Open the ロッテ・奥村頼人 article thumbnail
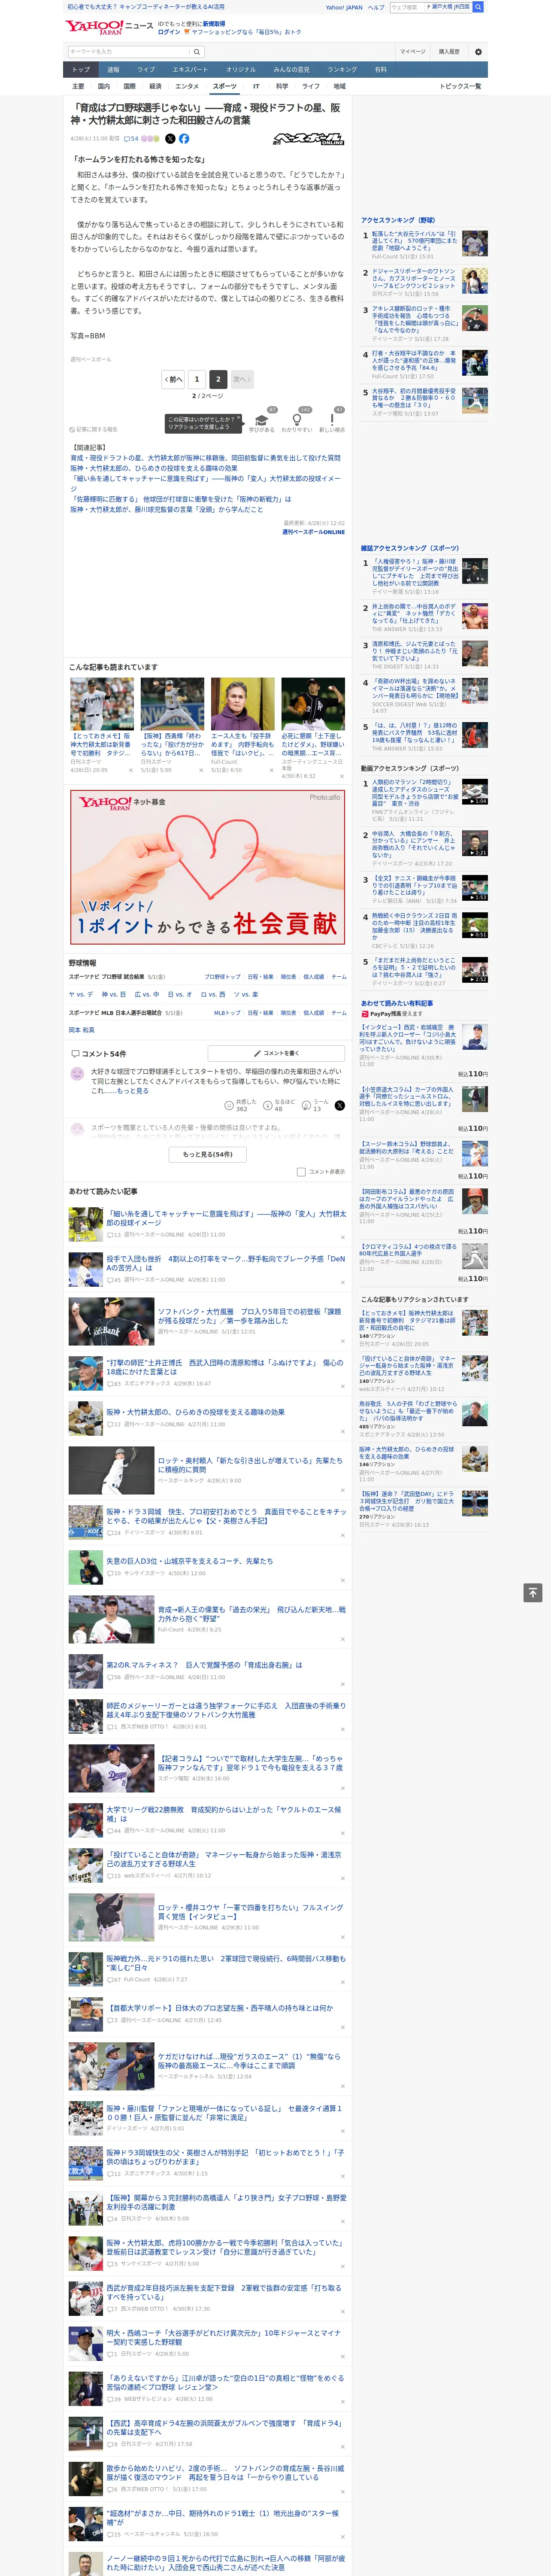Screen dimensions: 551x2576 click(111, 1470)
